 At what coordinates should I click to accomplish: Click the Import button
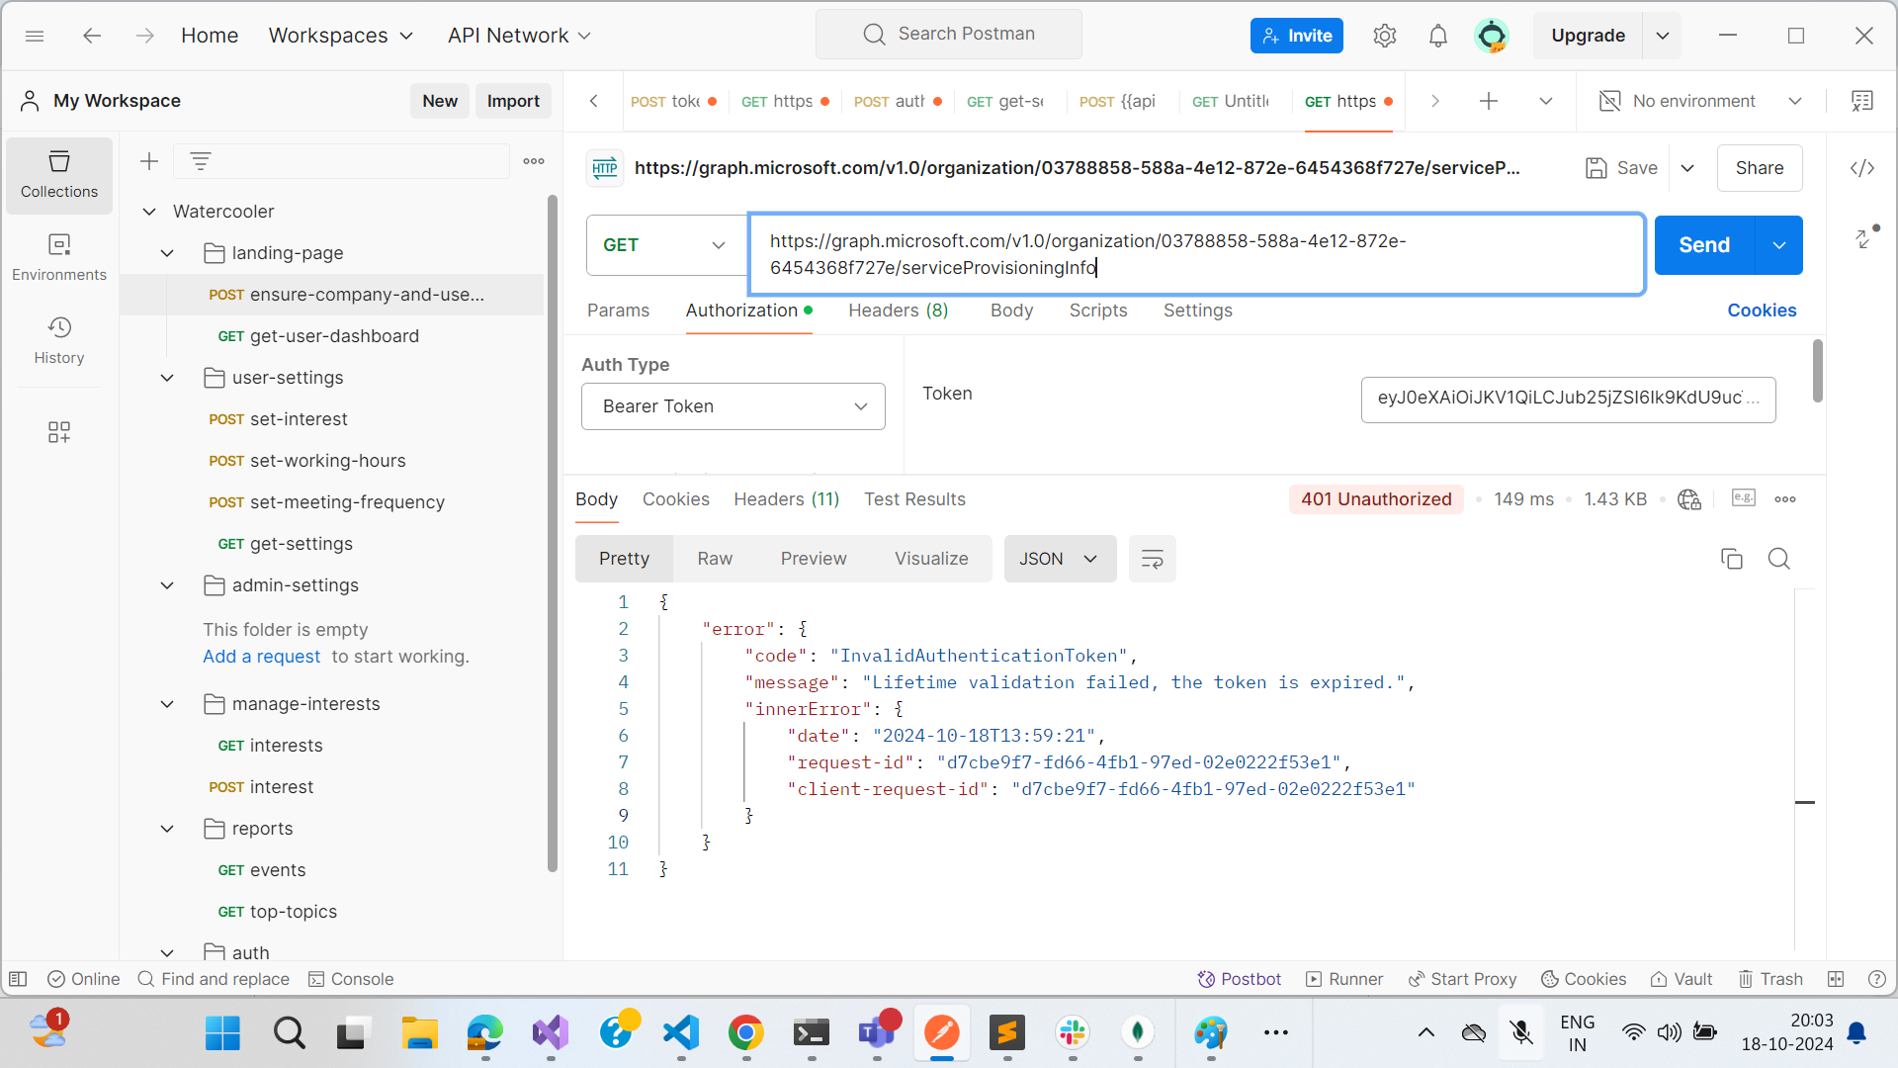click(x=513, y=101)
